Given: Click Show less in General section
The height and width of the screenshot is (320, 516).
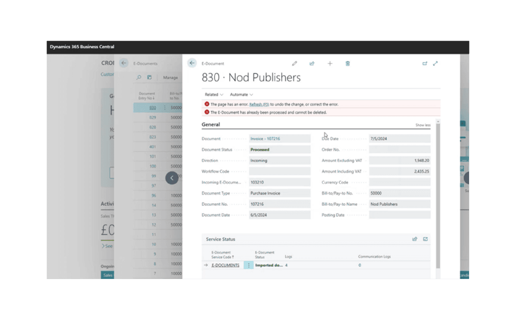Looking at the screenshot, I should pyautogui.click(x=423, y=125).
